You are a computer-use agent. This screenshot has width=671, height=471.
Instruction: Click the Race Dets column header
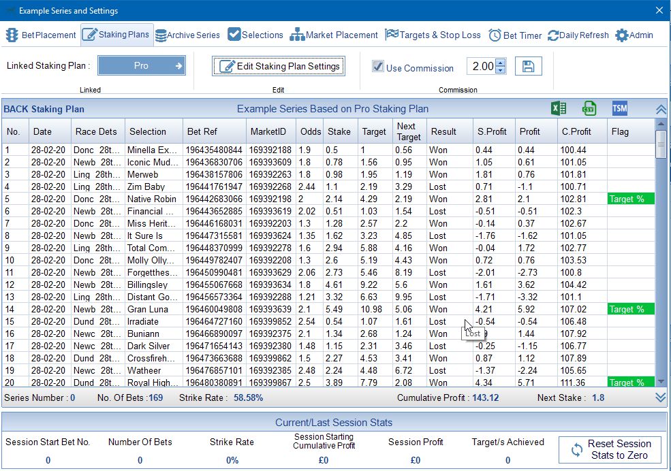click(98, 131)
